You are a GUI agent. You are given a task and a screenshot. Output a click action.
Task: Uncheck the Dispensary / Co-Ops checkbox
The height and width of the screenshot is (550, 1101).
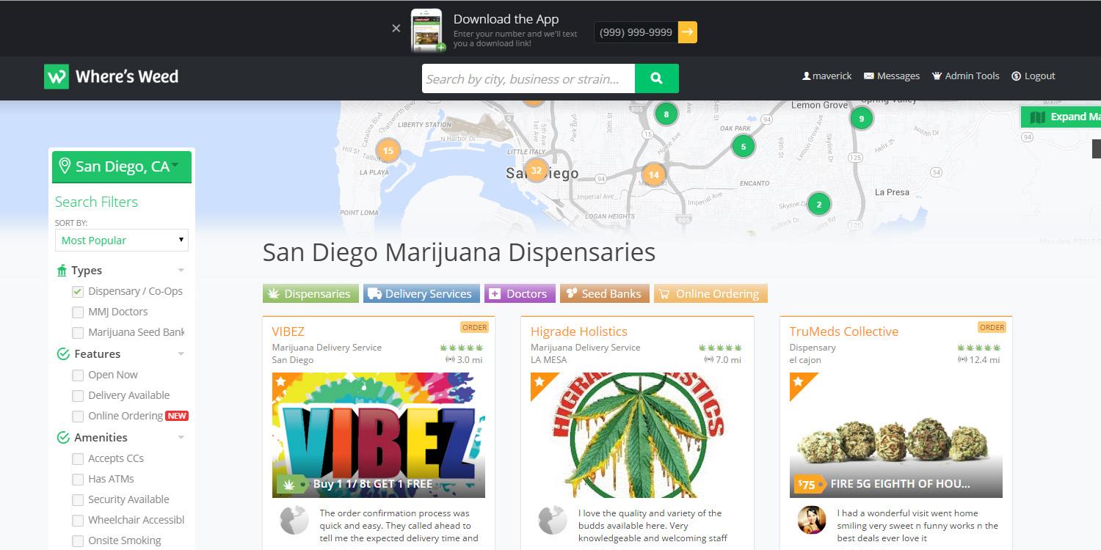point(78,291)
